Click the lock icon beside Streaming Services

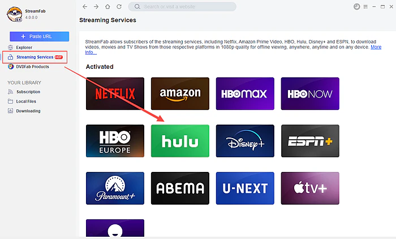[10, 57]
